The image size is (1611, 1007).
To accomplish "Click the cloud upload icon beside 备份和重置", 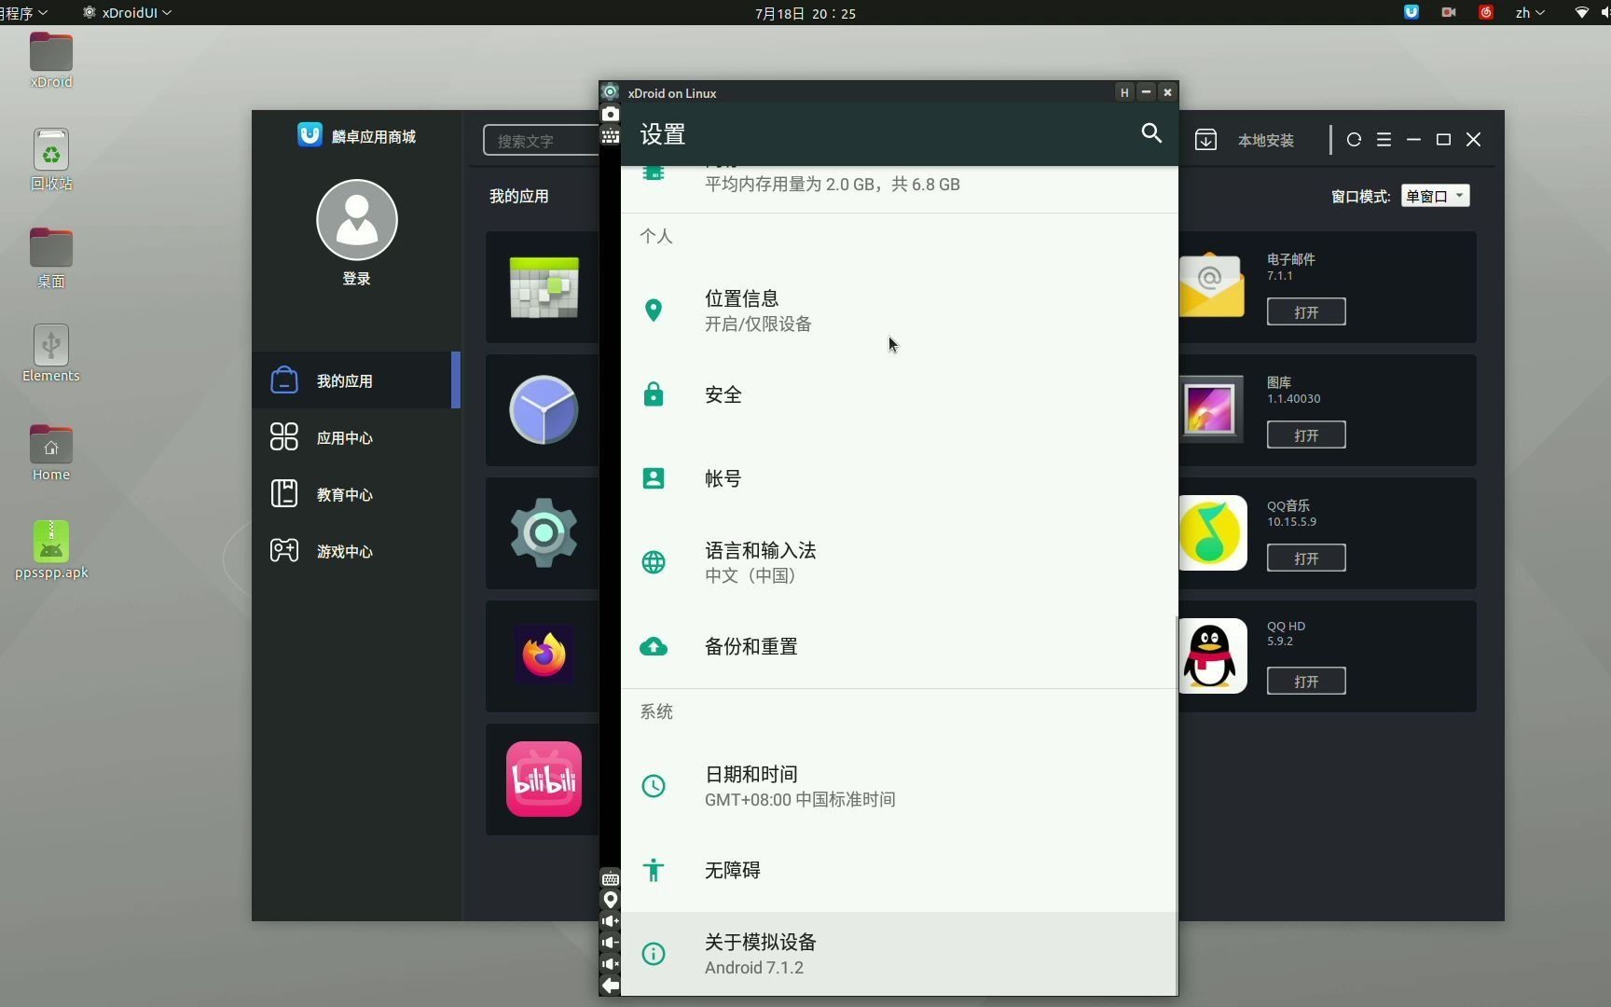I will coord(654,646).
